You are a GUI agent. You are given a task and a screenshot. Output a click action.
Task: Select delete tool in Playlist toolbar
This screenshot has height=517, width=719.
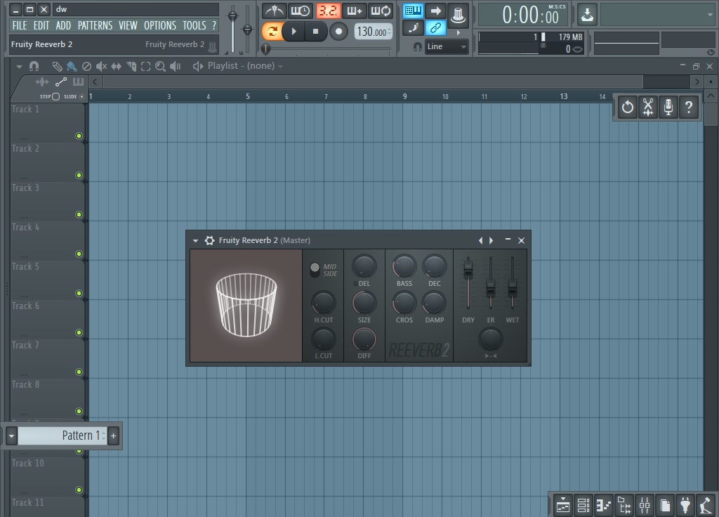(x=86, y=67)
